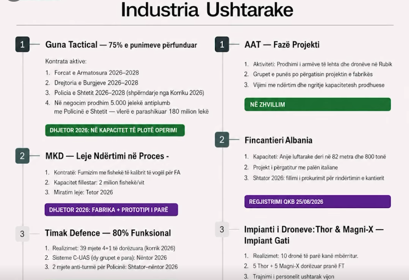Click the AAT Fazë Projekti heading
The height and width of the screenshot is (280, 409).
(282, 45)
